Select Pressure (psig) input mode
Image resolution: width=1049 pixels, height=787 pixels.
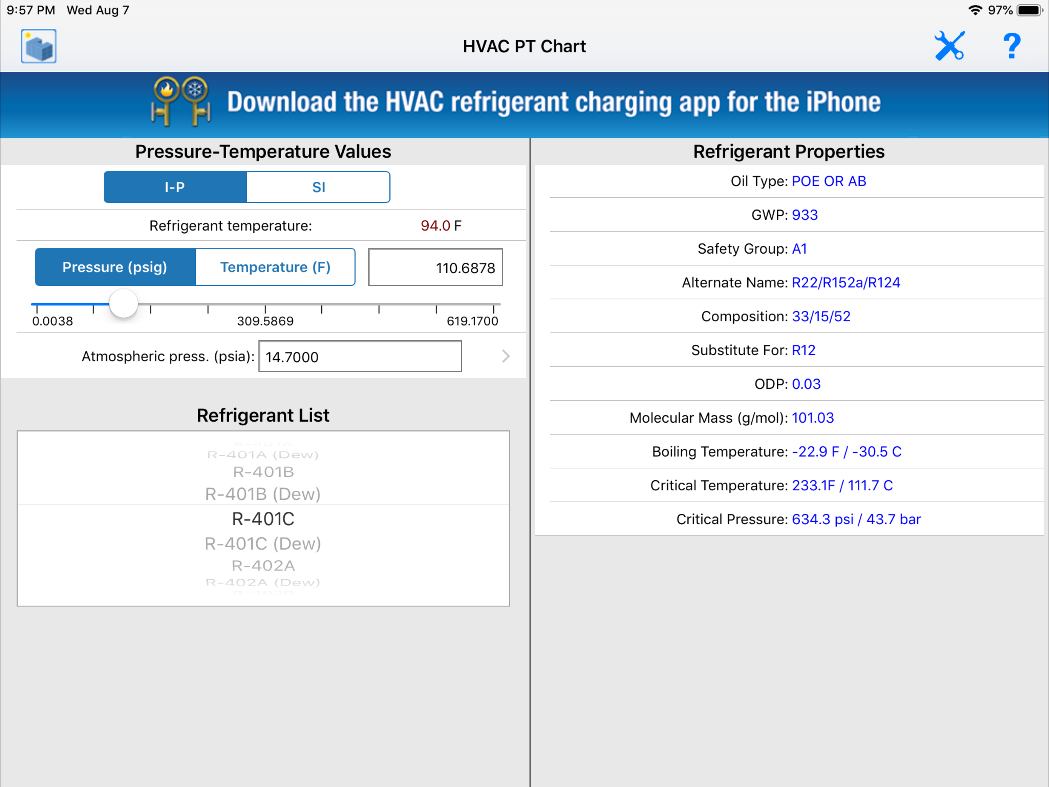[114, 267]
